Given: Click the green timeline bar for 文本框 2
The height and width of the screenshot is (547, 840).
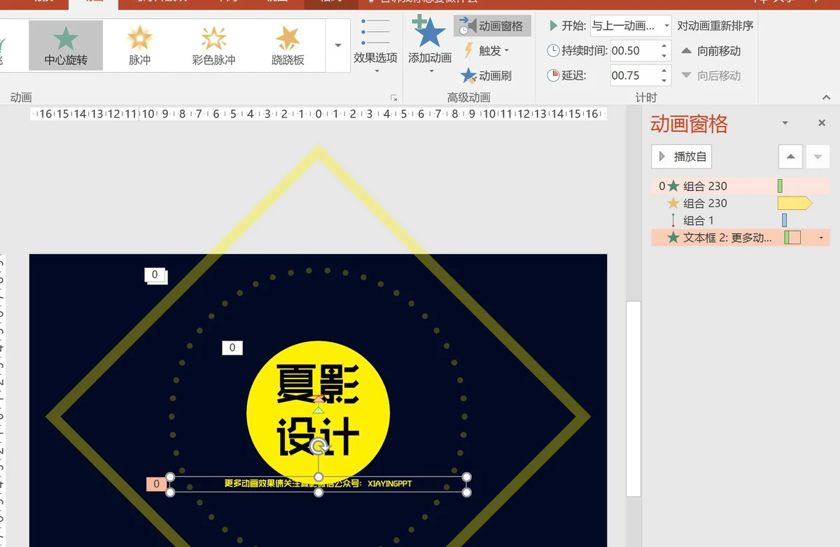Looking at the screenshot, I should 792,238.
